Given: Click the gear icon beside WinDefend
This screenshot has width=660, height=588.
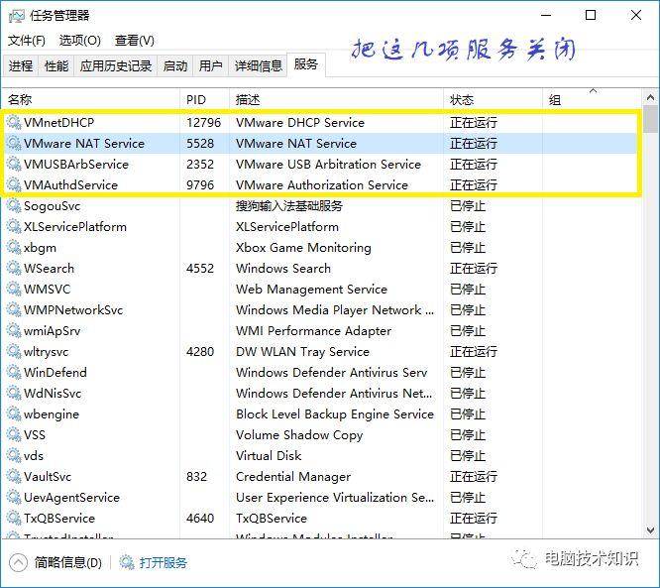Looking at the screenshot, I should pyautogui.click(x=14, y=373).
